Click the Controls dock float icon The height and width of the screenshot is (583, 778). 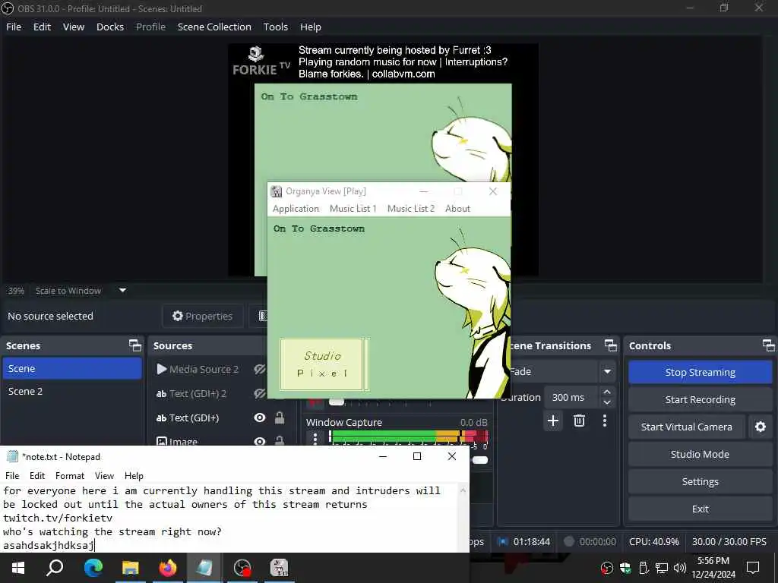769,345
